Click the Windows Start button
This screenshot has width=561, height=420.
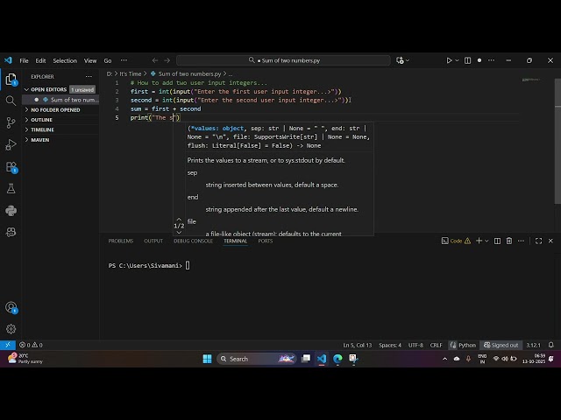click(x=207, y=359)
